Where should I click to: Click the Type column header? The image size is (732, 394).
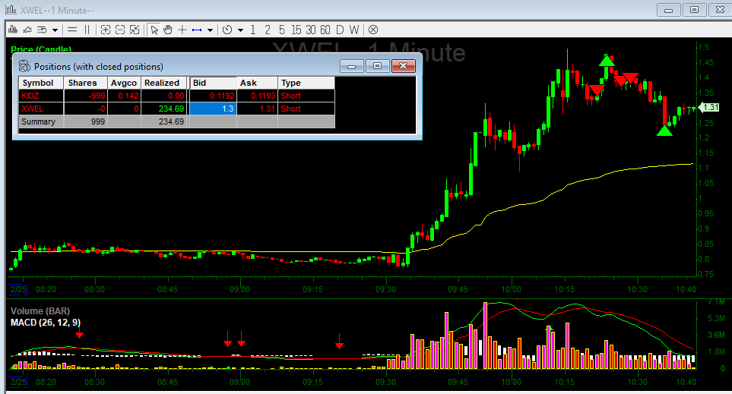306,83
